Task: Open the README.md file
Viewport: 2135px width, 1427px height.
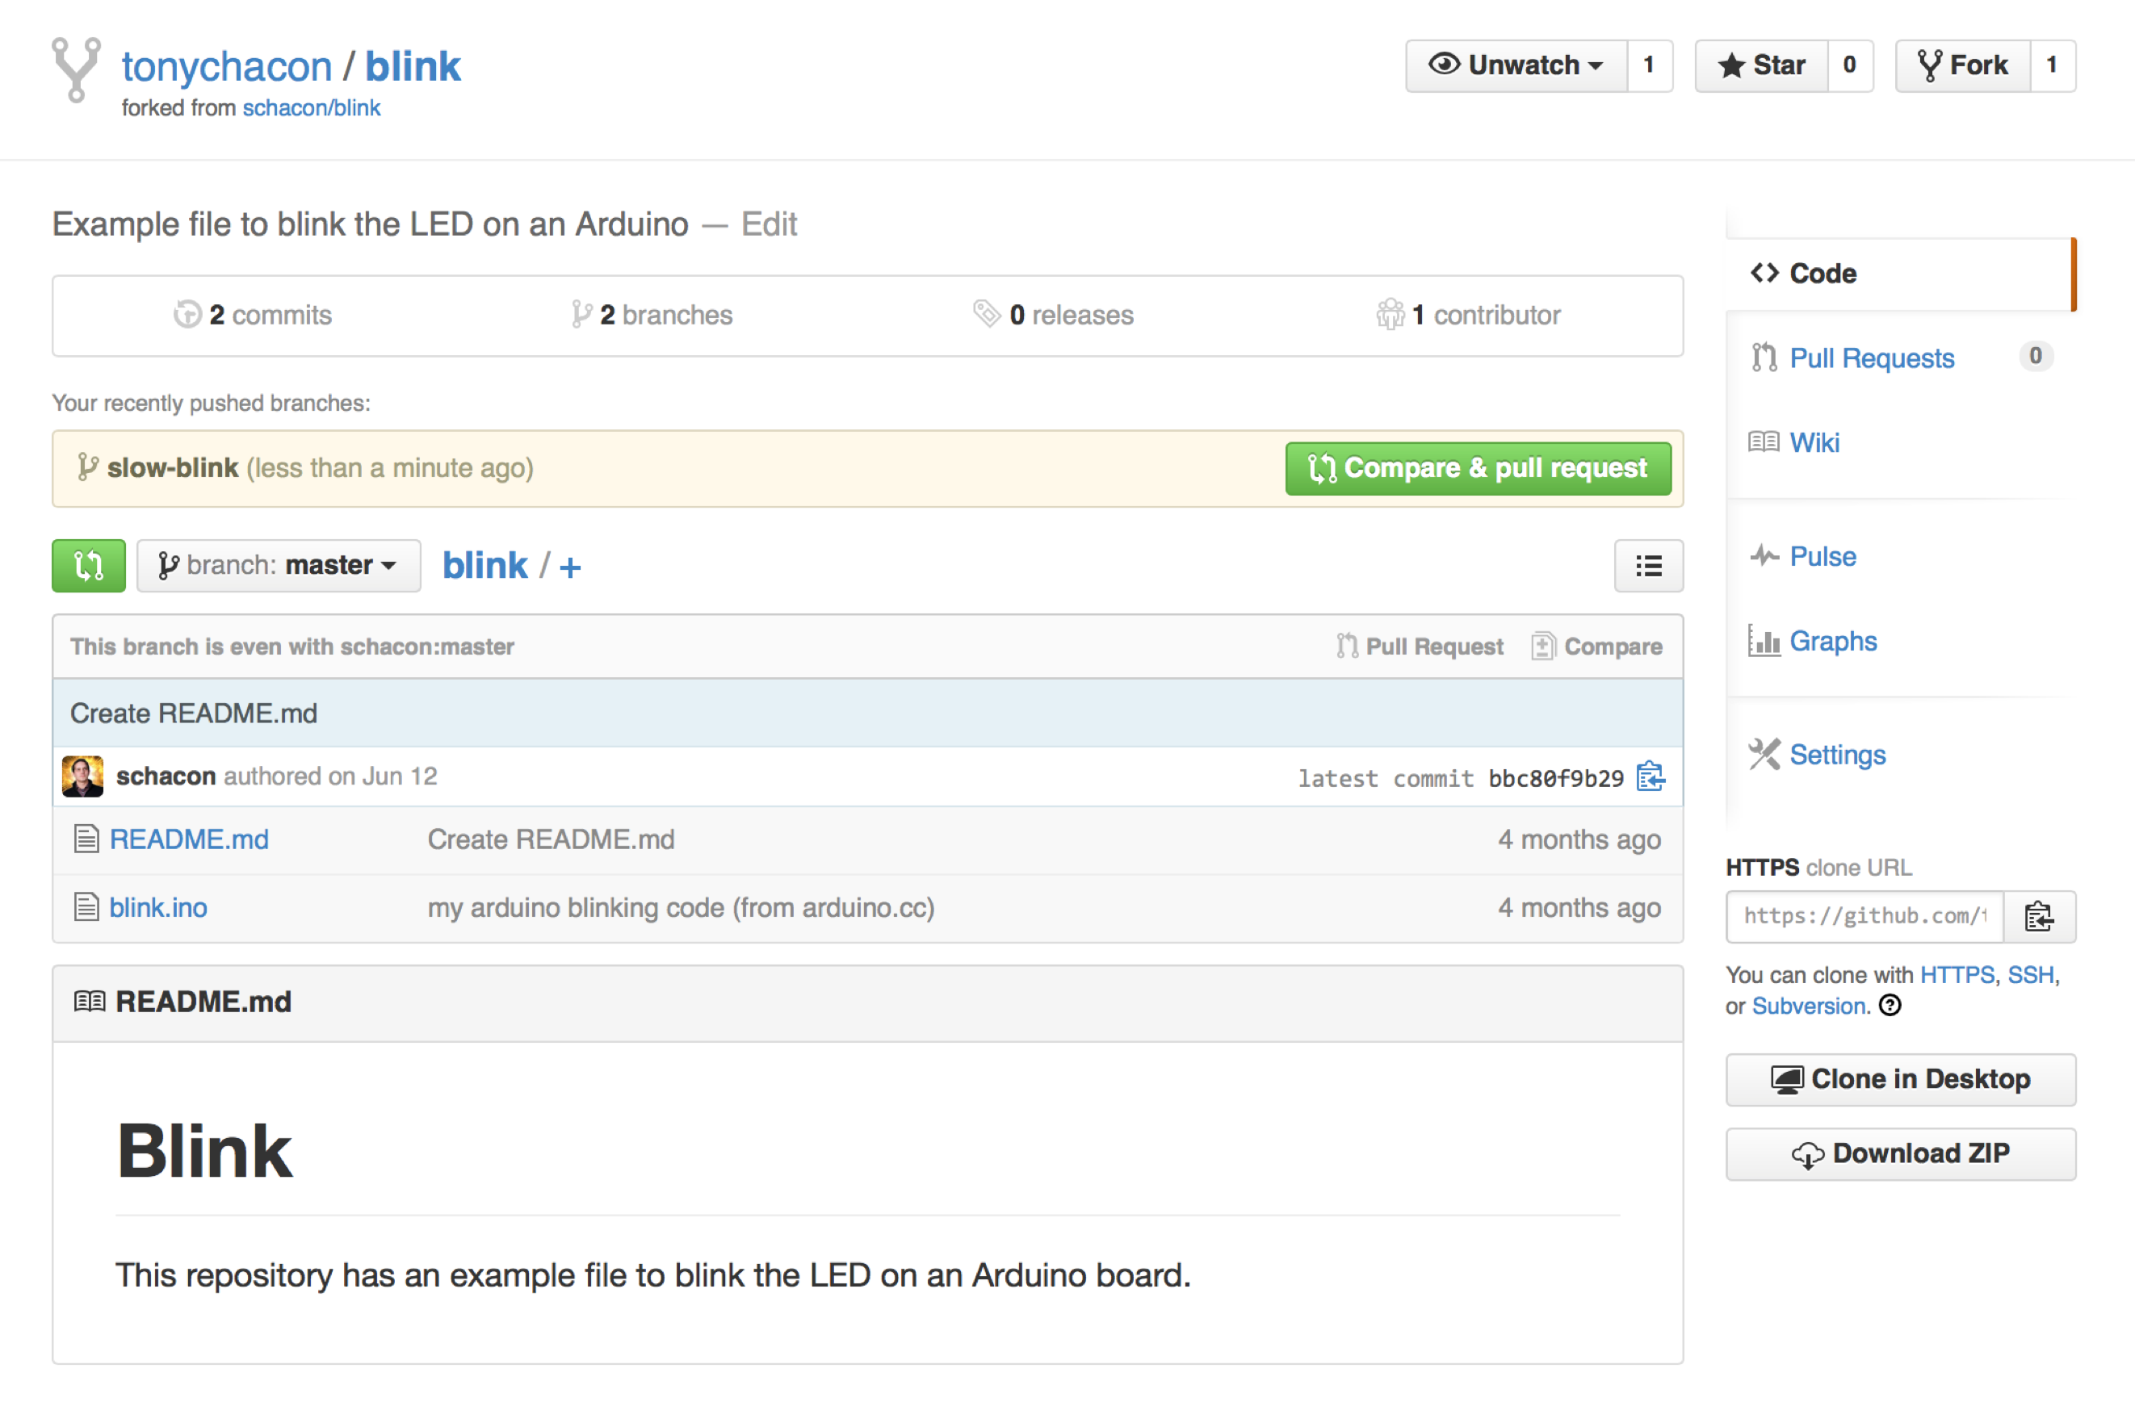Action: [x=188, y=839]
